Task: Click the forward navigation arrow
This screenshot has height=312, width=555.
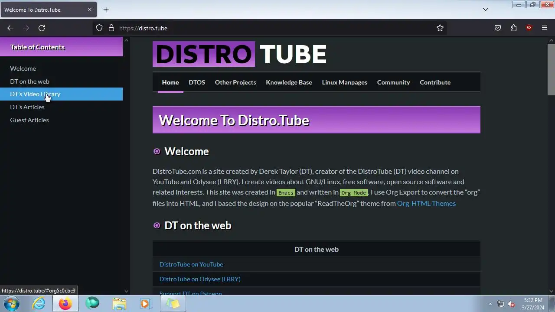Action: pyautogui.click(x=26, y=28)
